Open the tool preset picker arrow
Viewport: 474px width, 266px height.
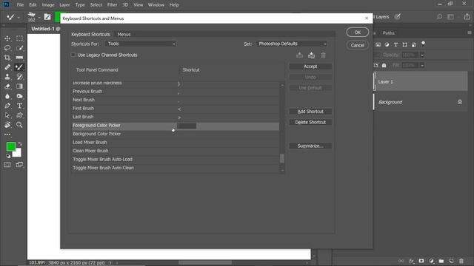pos(19,18)
